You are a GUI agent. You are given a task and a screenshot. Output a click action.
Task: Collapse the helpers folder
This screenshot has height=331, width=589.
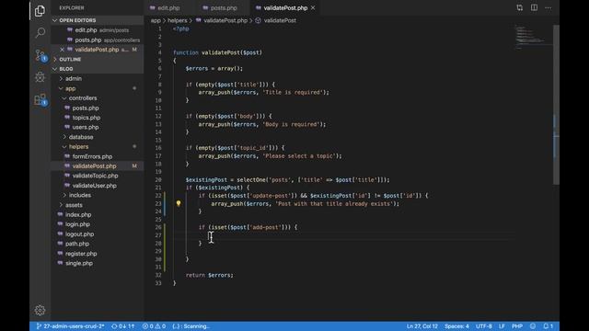point(97,147)
